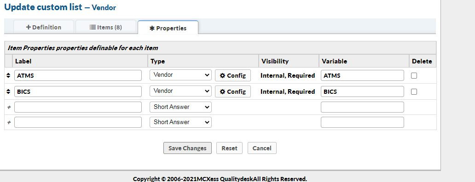The image size is (475, 182).
Task: Expand the Vendor type dropdown for ATMS
Action: [x=180, y=75]
